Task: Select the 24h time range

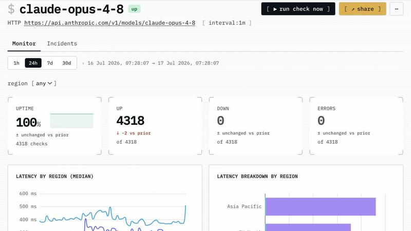Action: click(x=33, y=63)
